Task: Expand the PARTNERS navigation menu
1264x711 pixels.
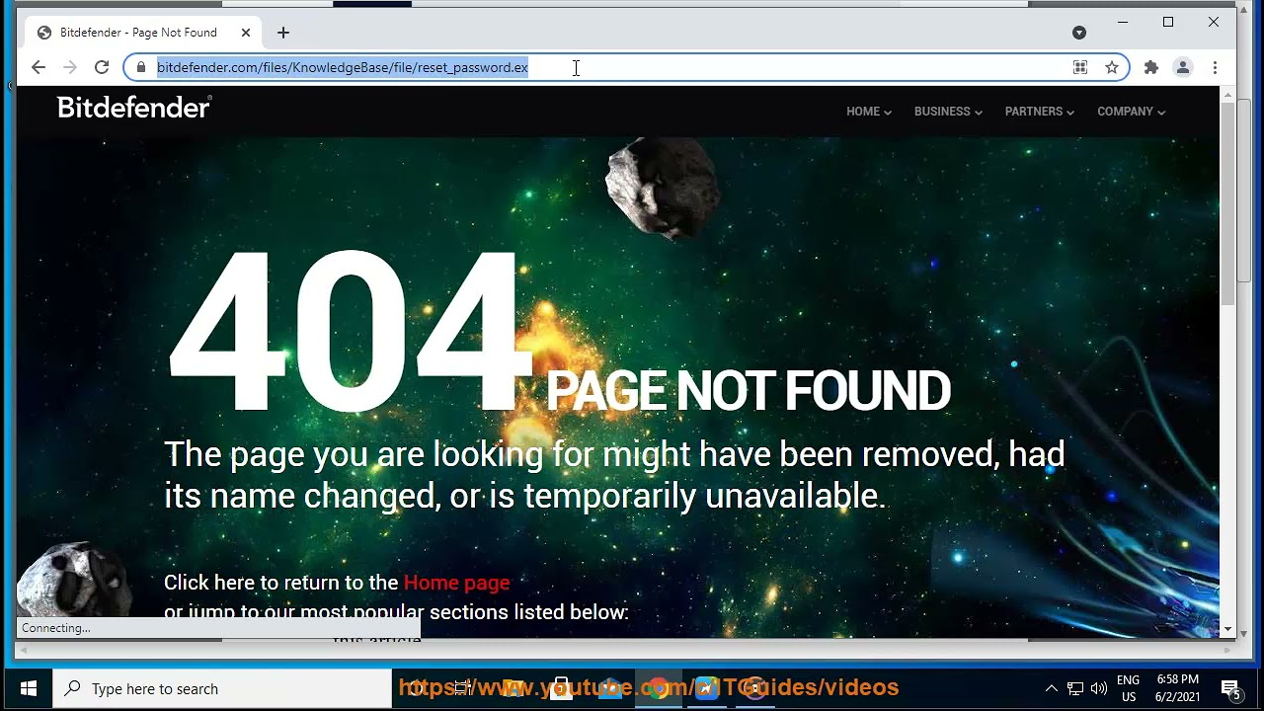Action: coord(1039,112)
